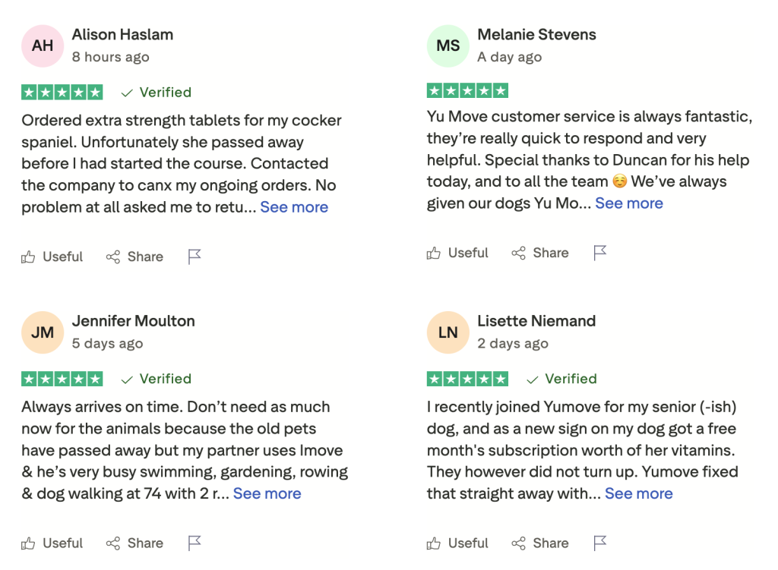Open Alison Haslam's reviewer profile name
The width and height of the screenshot is (778, 570).
click(x=122, y=34)
